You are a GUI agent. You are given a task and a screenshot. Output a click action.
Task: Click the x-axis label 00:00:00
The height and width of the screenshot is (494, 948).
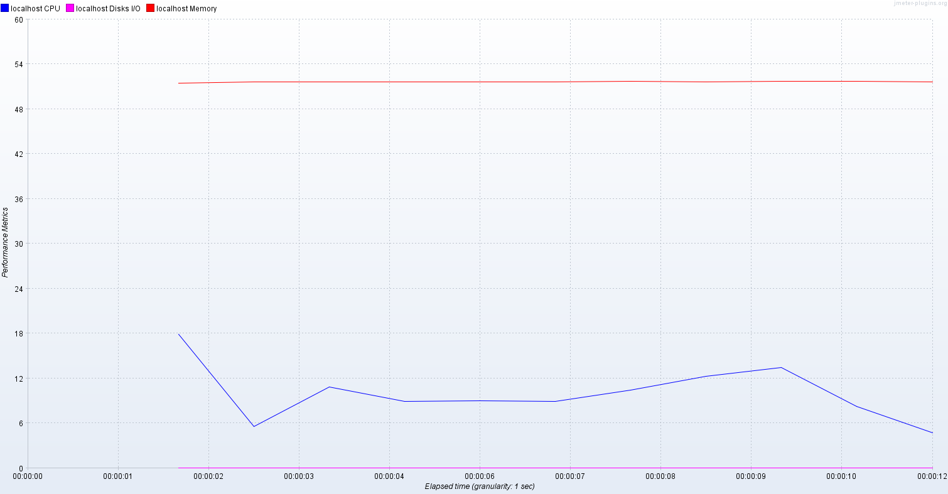click(28, 476)
